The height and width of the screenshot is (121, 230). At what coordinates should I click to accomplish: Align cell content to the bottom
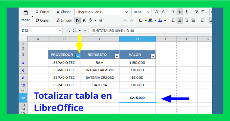(x=186, y=12)
